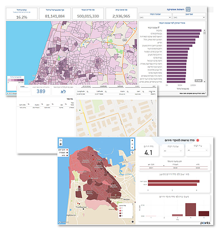
Task: Click search icon beside Longitude column header
Action: [87, 91]
